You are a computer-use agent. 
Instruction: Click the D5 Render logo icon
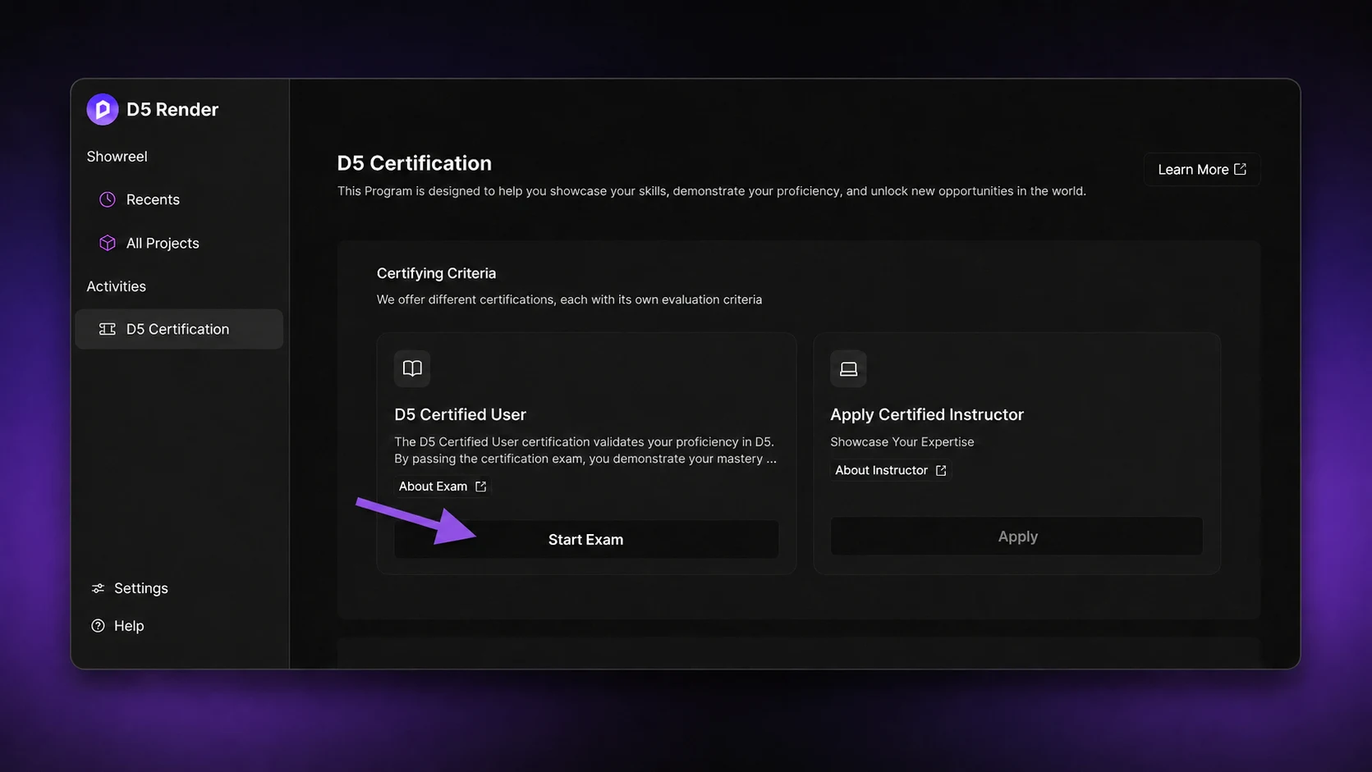coord(103,109)
